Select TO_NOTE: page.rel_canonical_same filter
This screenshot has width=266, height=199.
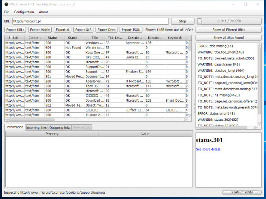tap(227, 83)
